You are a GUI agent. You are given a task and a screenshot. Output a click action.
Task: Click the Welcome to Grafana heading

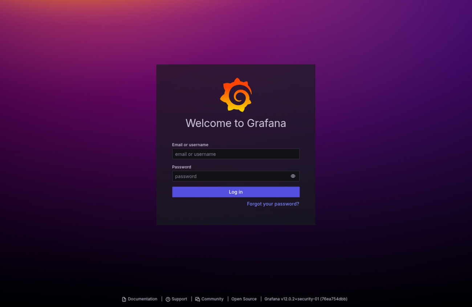tap(236, 123)
